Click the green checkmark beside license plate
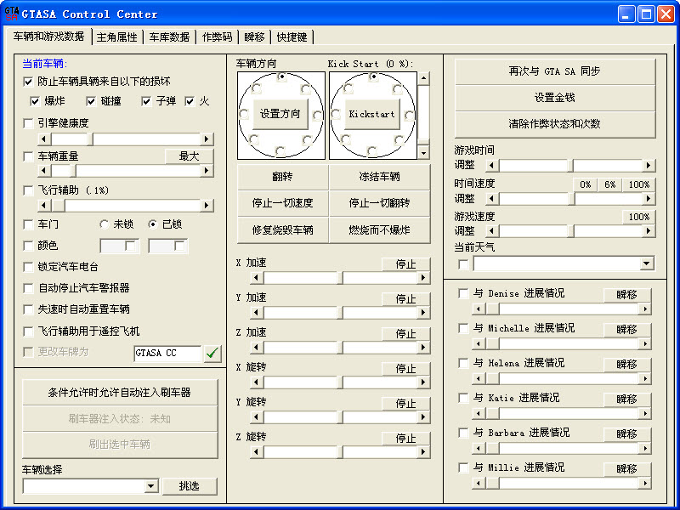This screenshot has width=680, height=510. 213,354
